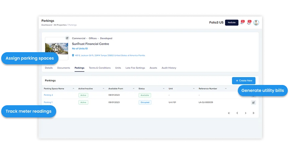The width and height of the screenshot is (289, 155).
Task: Select the Parkings tab
Action: 80,68
